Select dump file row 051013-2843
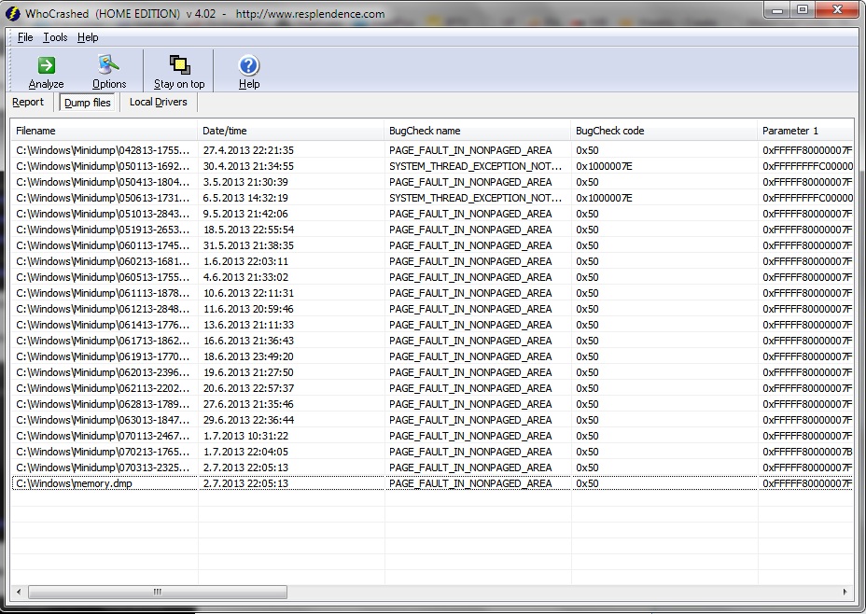 [x=432, y=214]
